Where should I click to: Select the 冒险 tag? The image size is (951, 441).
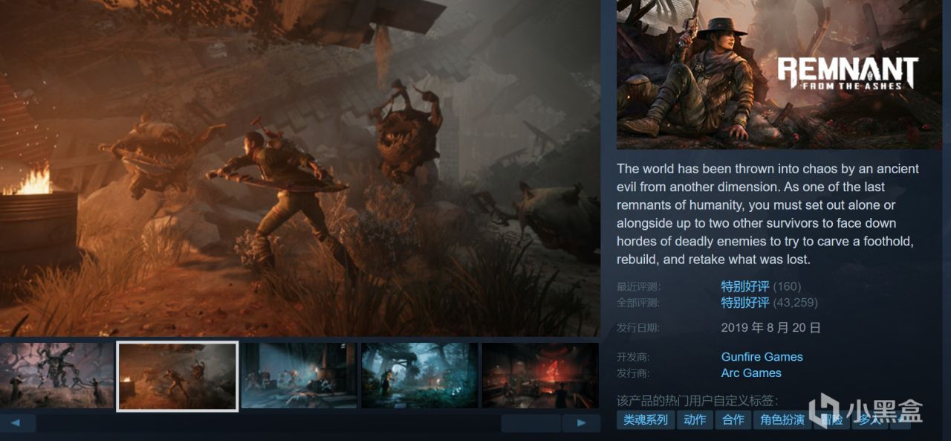click(x=831, y=420)
